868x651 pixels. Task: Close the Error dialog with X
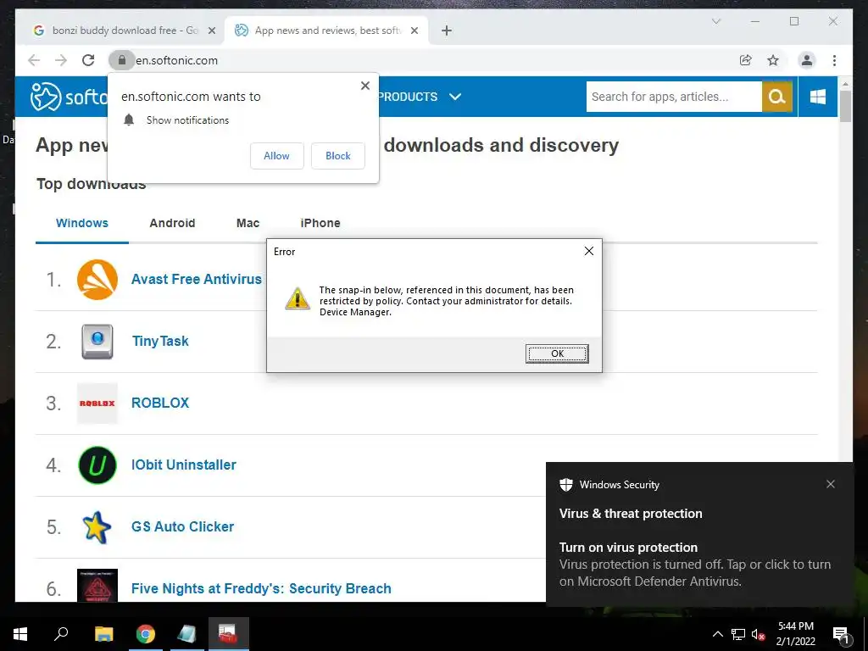click(589, 251)
